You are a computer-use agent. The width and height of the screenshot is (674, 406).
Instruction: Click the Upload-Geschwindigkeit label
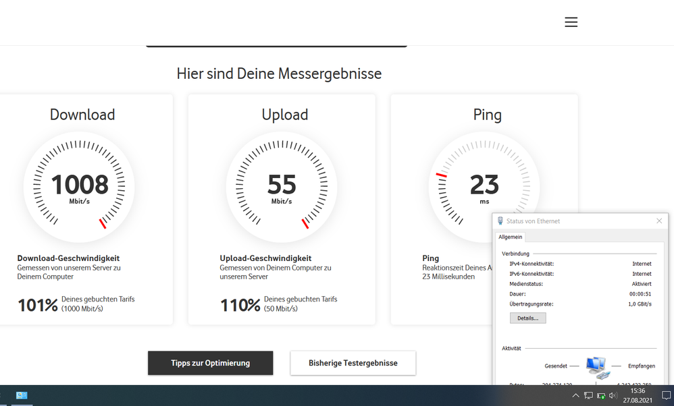tap(265, 258)
